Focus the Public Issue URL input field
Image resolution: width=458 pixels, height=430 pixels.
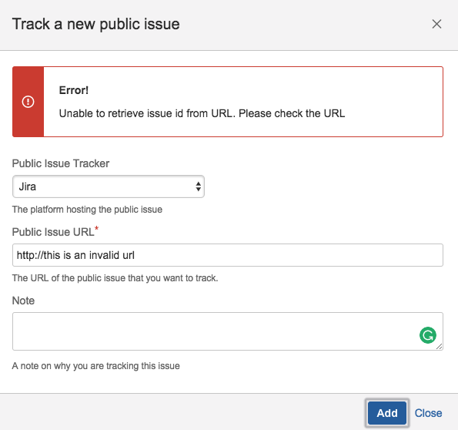click(x=228, y=255)
